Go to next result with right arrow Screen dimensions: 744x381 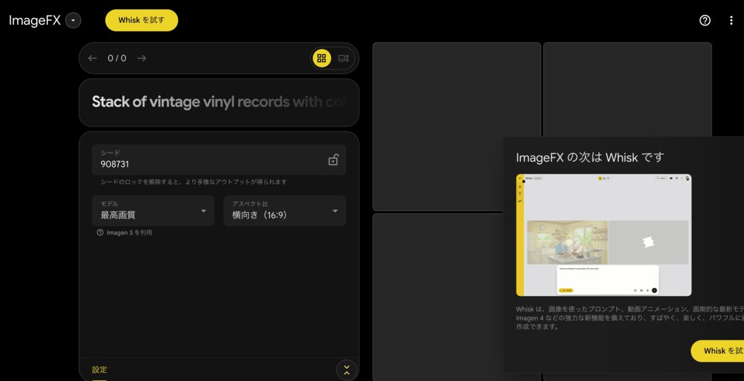coord(141,58)
